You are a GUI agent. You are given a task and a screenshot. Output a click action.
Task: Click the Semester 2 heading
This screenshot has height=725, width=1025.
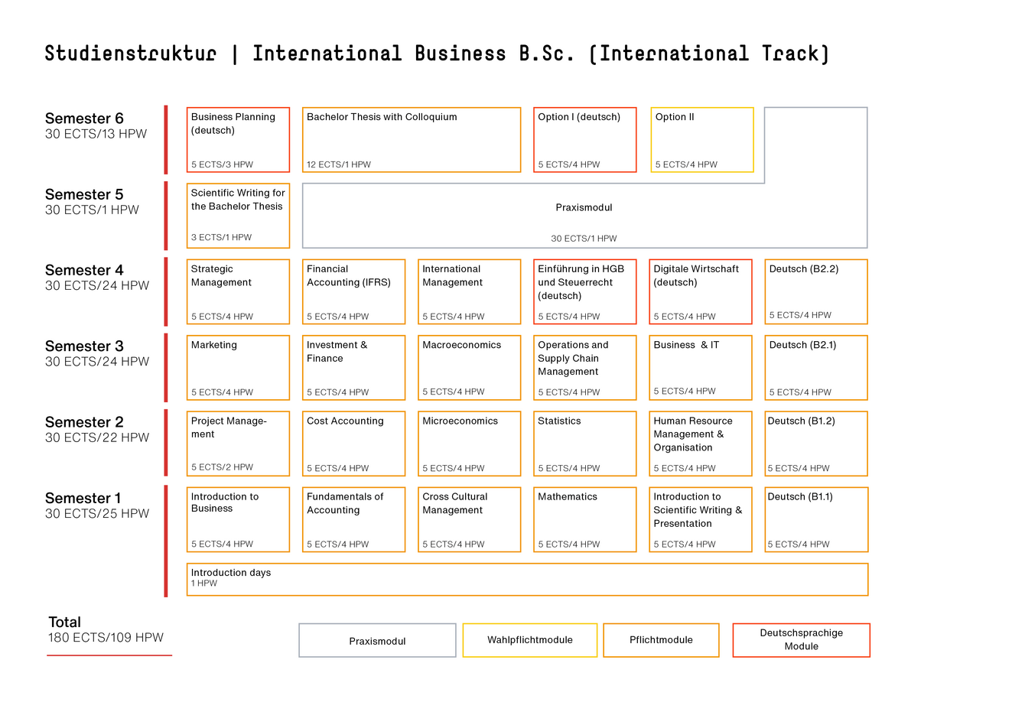point(84,422)
